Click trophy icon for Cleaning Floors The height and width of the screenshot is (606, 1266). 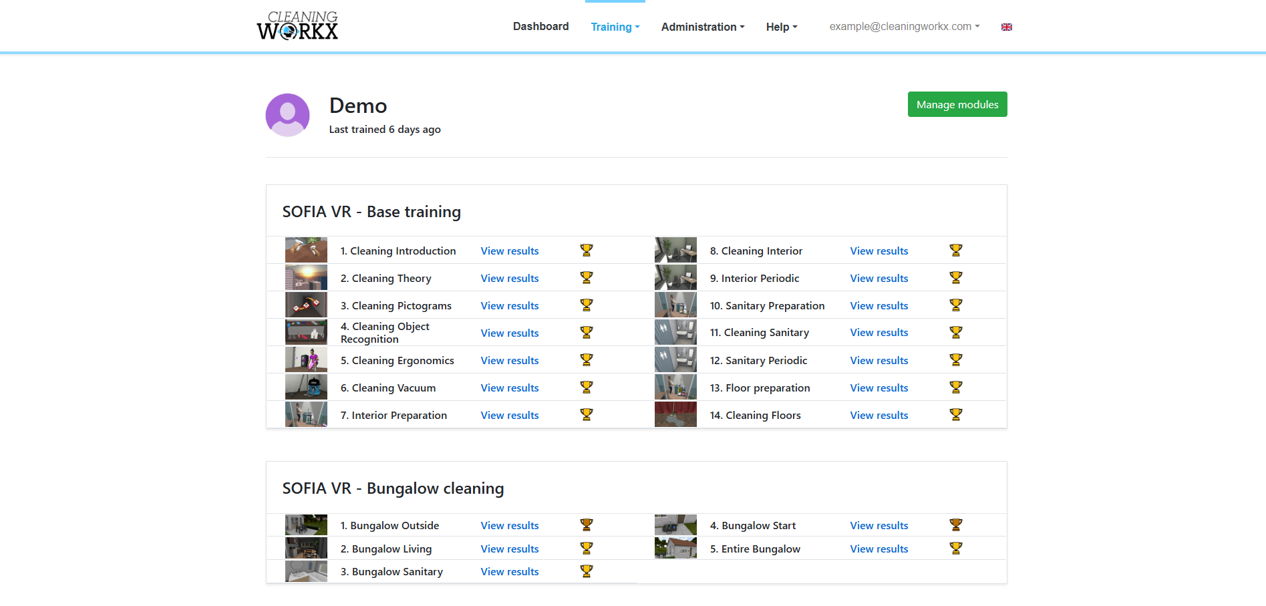coord(956,414)
